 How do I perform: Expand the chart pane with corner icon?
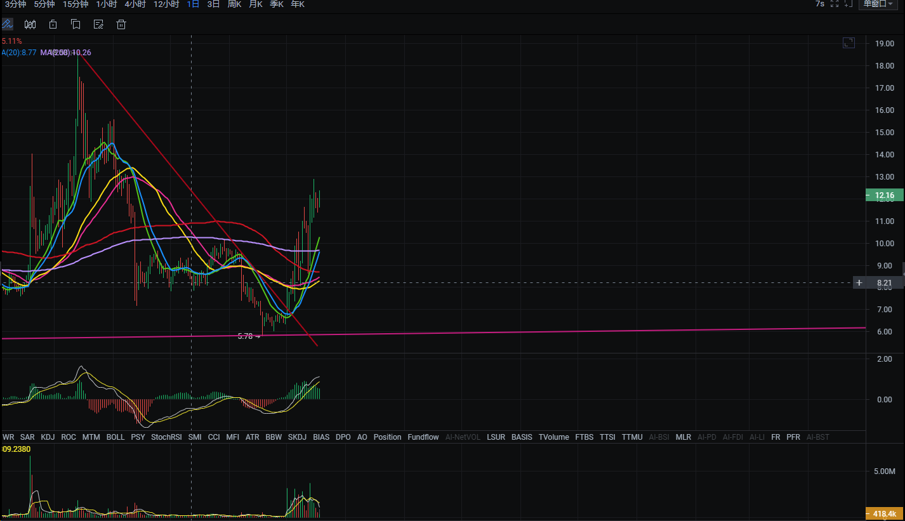pos(849,43)
